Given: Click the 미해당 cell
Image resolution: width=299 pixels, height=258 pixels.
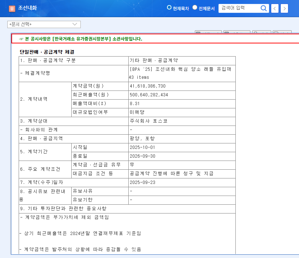Looking at the screenshot, I should point(182,112).
